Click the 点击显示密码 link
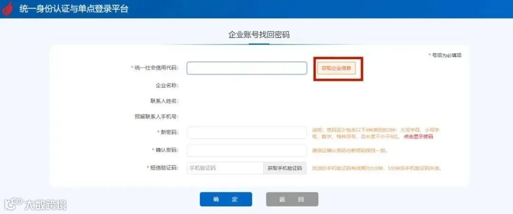Viewport: 513px width, 214px height. coord(418,137)
